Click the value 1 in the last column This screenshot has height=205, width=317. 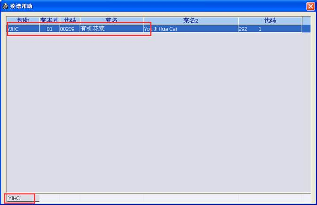pos(260,29)
